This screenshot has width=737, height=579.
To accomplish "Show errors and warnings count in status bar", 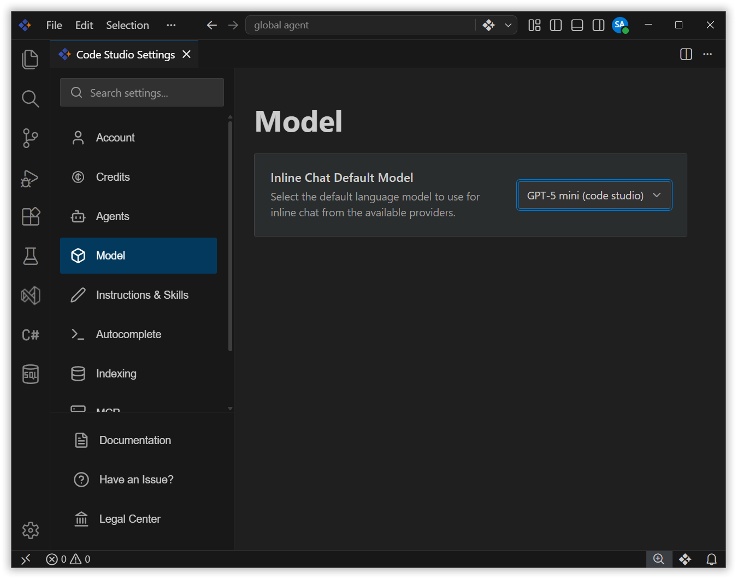I will [68, 559].
